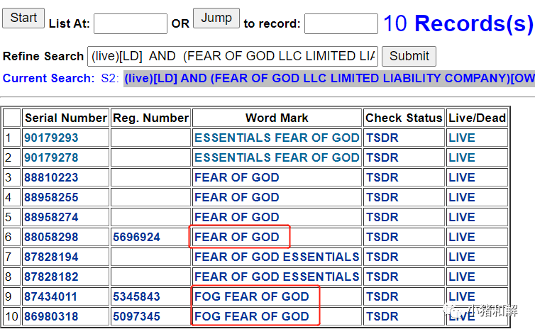
Task: Click the Start button
Action: pyautogui.click(x=23, y=18)
